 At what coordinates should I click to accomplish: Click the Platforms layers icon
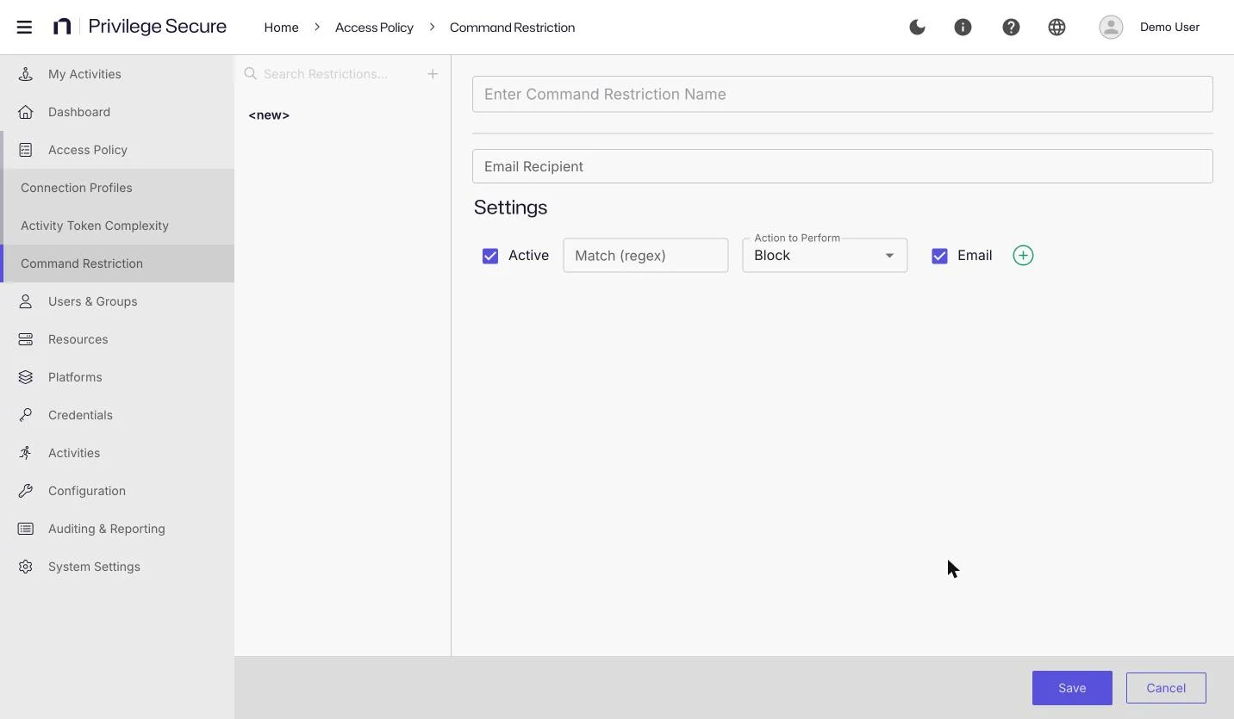click(x=26, y=377)
